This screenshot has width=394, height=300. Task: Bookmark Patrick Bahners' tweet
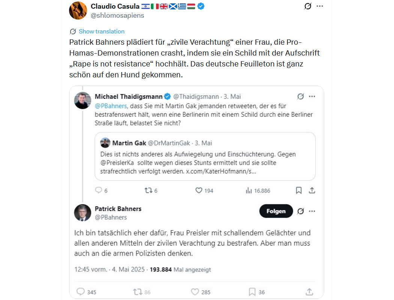tap(252, 292)
